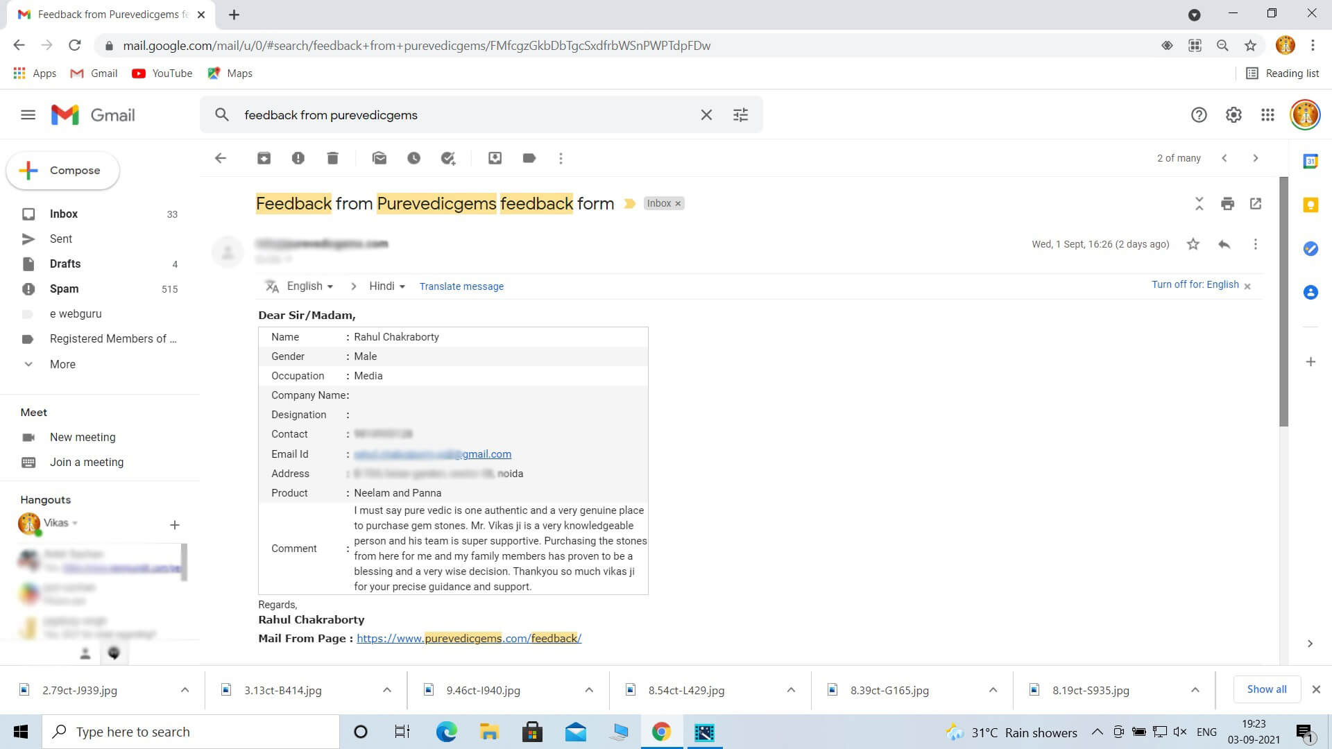Expand options for 9.46ct-I940.jpg download
The width and height of the screenshot is (1332, 749).
click(589, 690)
